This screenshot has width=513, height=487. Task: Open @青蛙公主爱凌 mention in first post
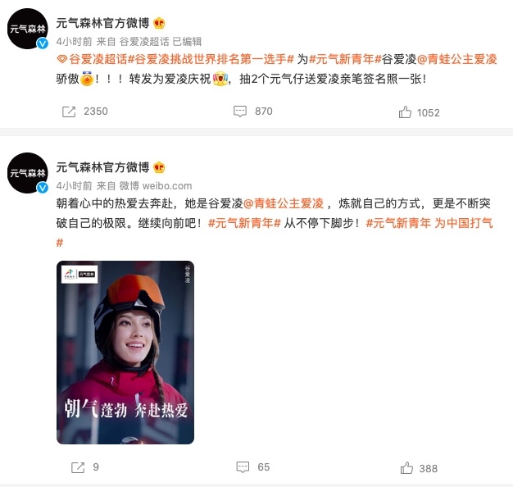tap(457, 59)
